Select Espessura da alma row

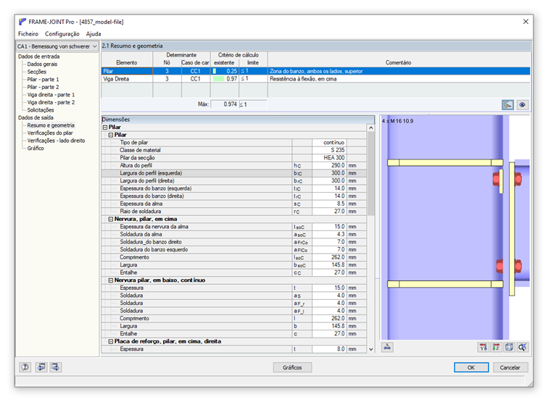click(x=233, y=204)
